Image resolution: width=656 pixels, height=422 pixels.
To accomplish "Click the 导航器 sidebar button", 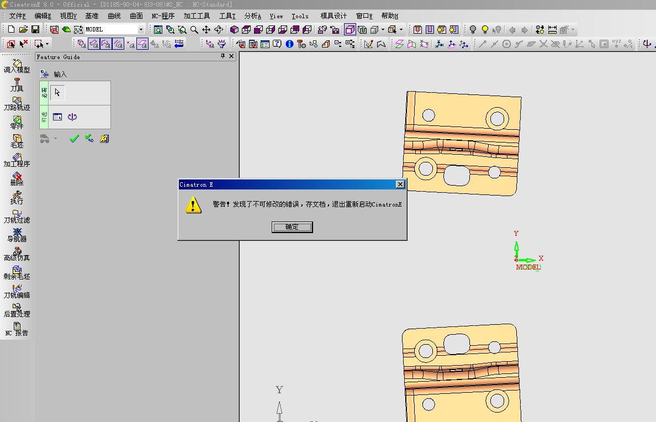I will (x=17, y=235).
